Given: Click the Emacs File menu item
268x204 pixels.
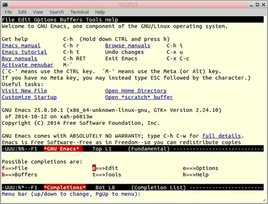Looking at the screenshot, I should click(x=8, y=20).
